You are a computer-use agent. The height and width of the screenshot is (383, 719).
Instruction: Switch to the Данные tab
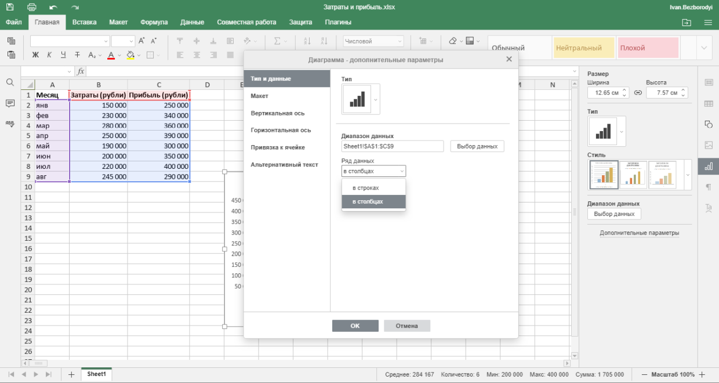tap(192, 22)
